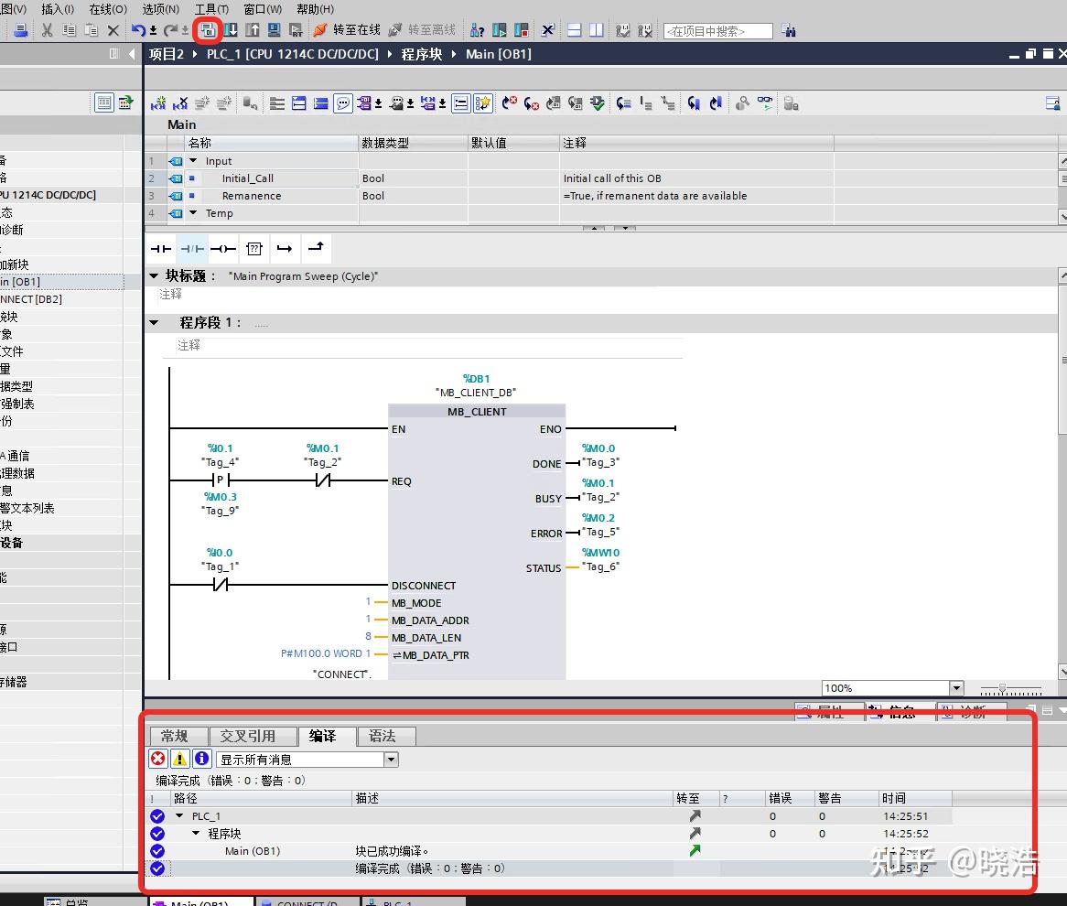
Task: Adjust the editor zoom slider
Action: [x=1002, y=689]
